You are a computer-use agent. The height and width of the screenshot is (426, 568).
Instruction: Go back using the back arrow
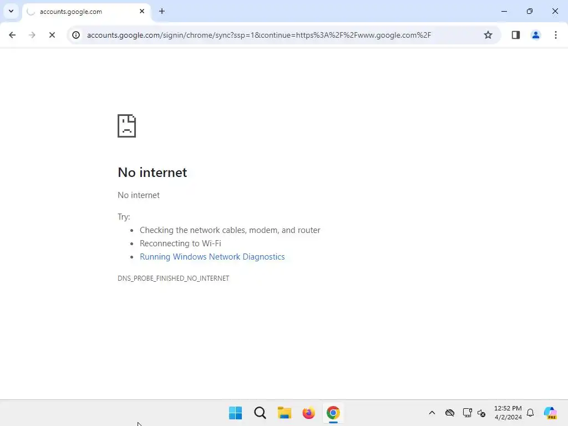12,35
